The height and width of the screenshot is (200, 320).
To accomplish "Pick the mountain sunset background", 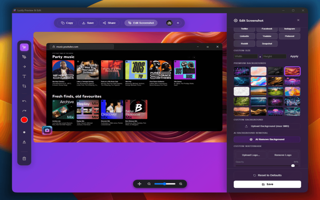I will pyautogui.click(x=241, y=111).
